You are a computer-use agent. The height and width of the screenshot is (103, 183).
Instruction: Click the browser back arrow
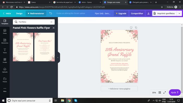point(3,7)
